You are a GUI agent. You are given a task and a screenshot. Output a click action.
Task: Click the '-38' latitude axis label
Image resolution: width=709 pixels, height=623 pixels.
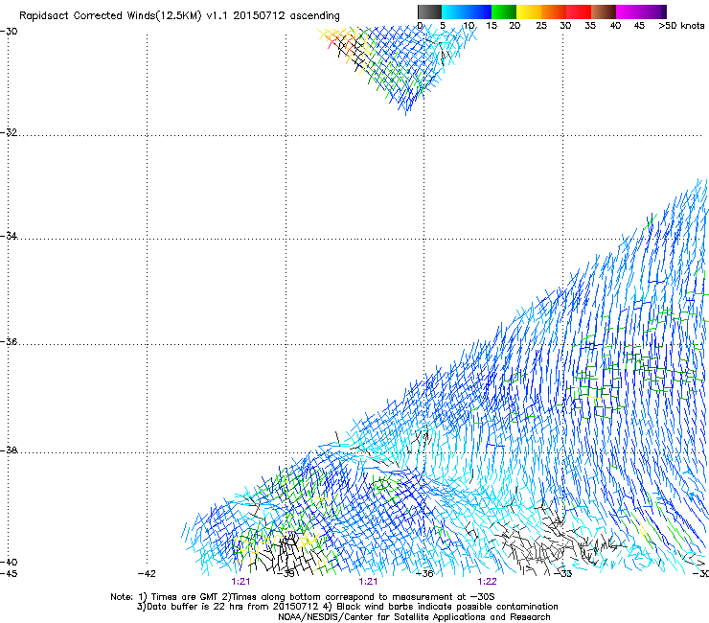9,450
